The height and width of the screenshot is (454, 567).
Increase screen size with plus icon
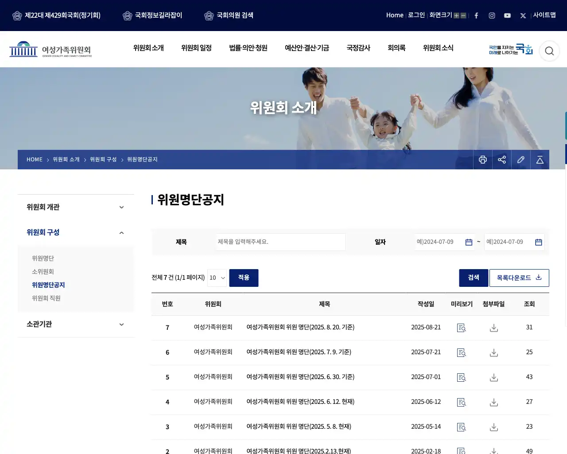(x=456, y=16)
